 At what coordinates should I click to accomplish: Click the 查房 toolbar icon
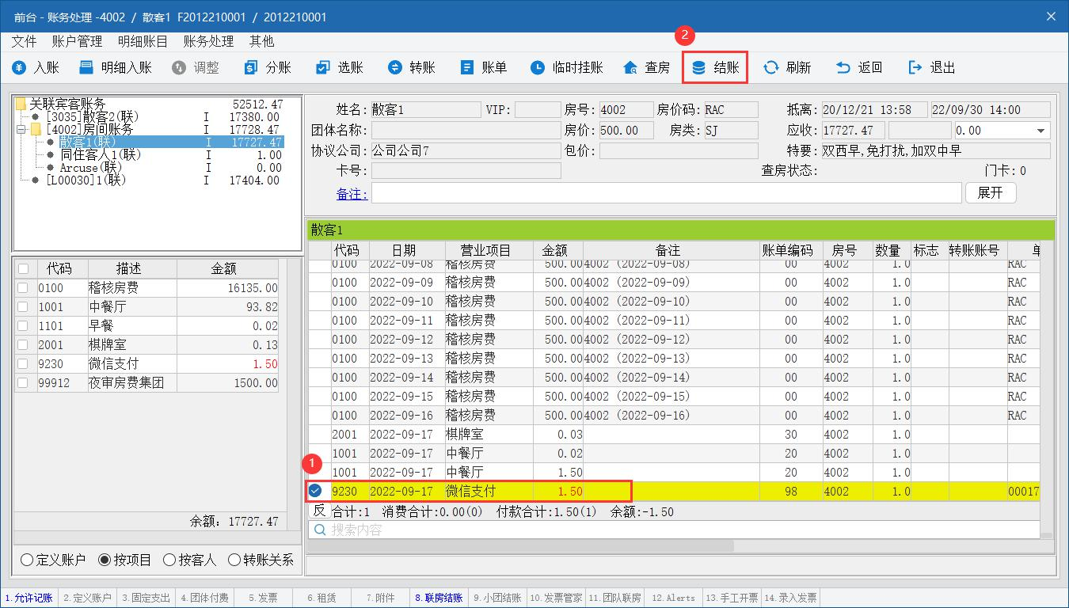point(630,68)
